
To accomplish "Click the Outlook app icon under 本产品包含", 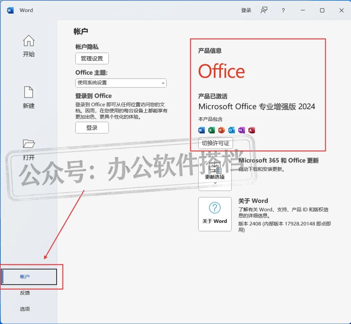I will tap(231, 130).
